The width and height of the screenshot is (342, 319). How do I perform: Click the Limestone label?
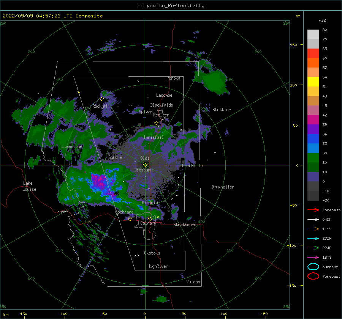[x=72, y=146]
